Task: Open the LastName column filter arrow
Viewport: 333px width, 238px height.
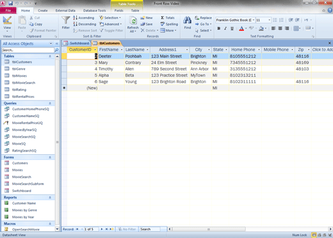Action: tap(147, 50)
